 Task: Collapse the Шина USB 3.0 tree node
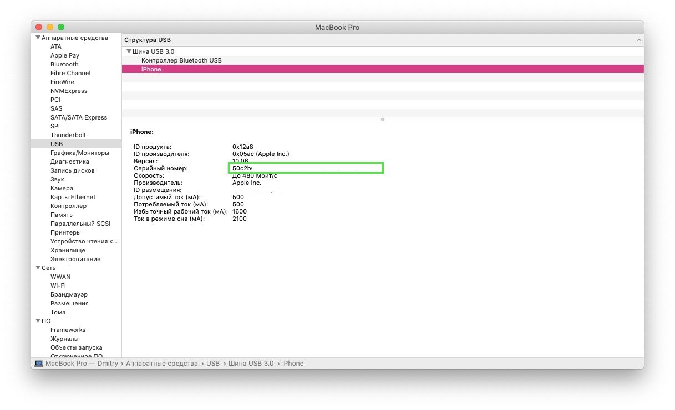[129, 51]
